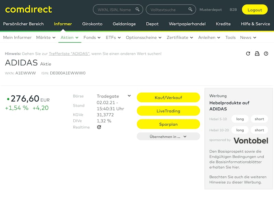The height and width of the screenshot is (197, 274).
Task: Open the Börse Tradegate dropdown
Action: pyautogui.click(x=114, y=96)
